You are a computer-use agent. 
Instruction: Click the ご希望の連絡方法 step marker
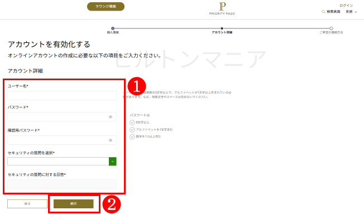pos(331,28)
